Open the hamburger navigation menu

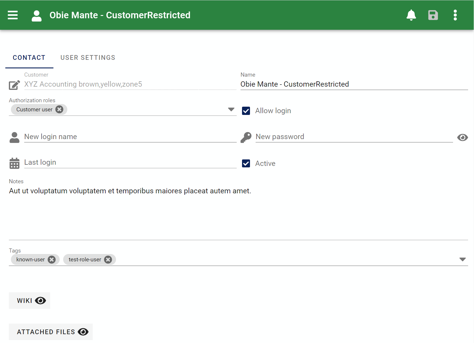13,15
